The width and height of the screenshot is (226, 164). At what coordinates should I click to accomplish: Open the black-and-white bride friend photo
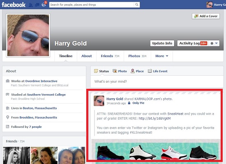click(16, 155)
